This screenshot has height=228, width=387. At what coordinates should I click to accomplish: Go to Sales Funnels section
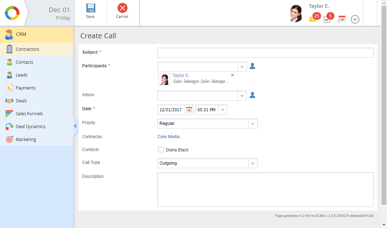pyautogui.click(x=29, y=114)
